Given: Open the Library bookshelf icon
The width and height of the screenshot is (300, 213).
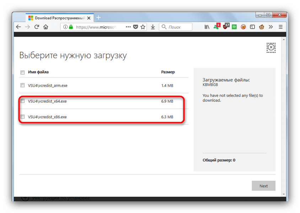Looking at the screenshot, I should (207, 27).
